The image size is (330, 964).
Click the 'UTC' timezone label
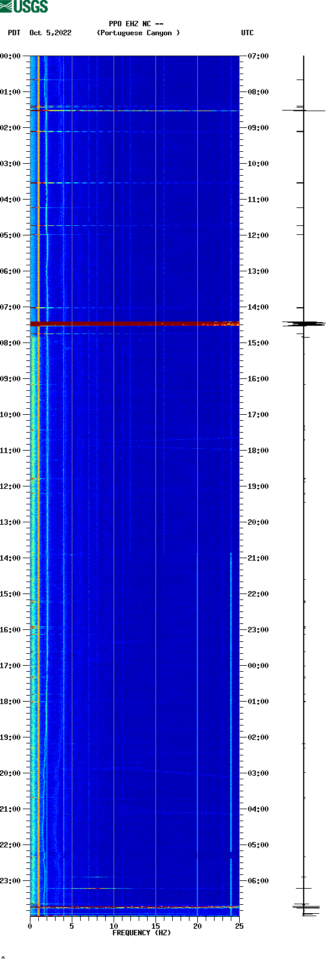pyautogui.click(x=247, y=33)
